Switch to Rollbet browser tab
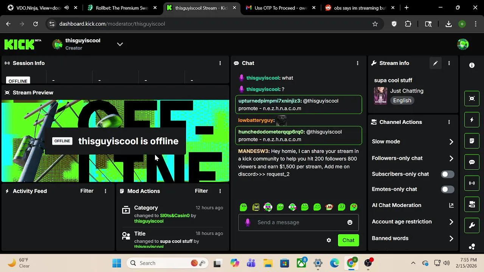484x272 pixels. point(122,8)
